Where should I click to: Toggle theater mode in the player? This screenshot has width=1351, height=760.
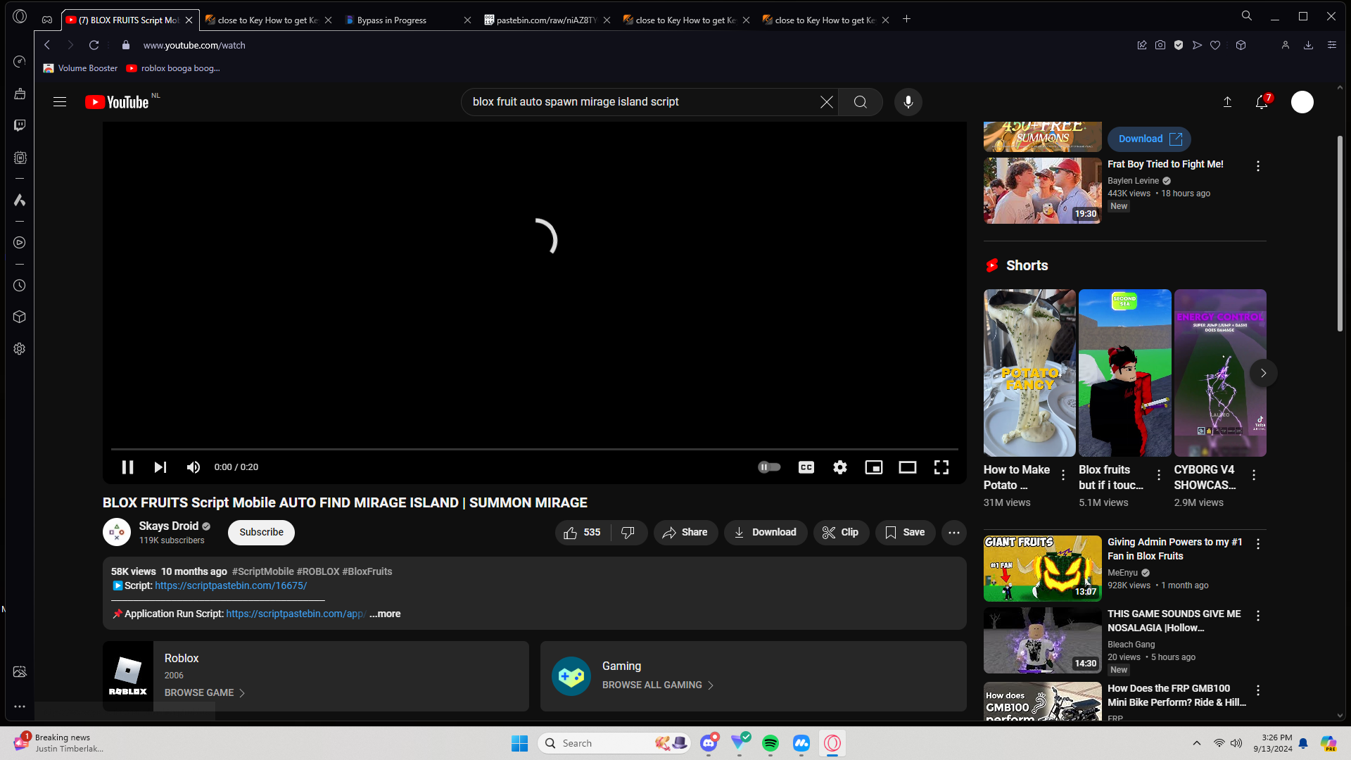point(908,467)
